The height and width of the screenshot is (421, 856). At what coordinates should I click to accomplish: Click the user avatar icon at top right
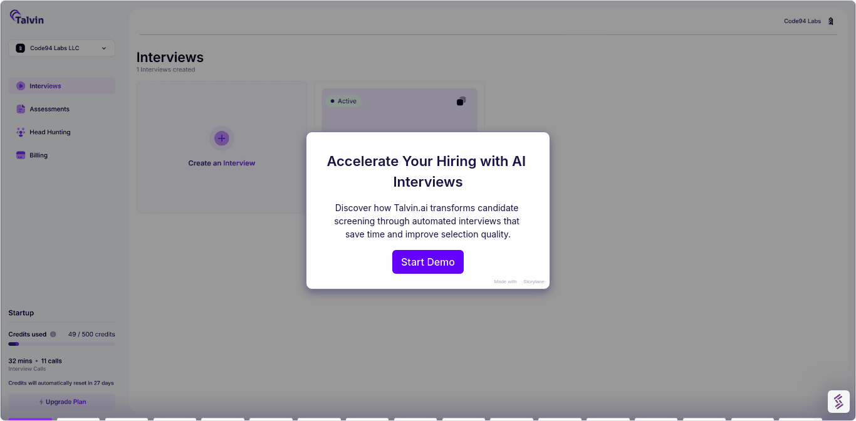point(831,21)
